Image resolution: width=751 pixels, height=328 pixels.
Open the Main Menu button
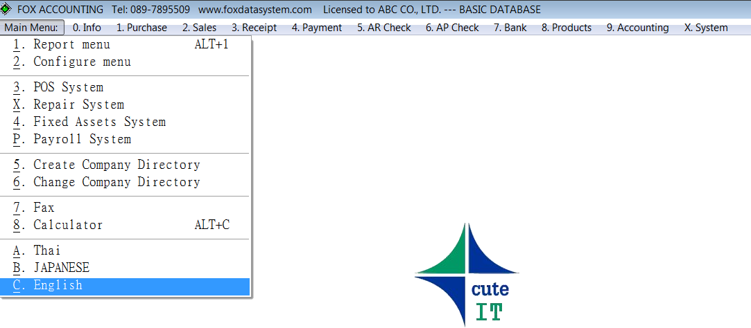[x=32, y=28]
